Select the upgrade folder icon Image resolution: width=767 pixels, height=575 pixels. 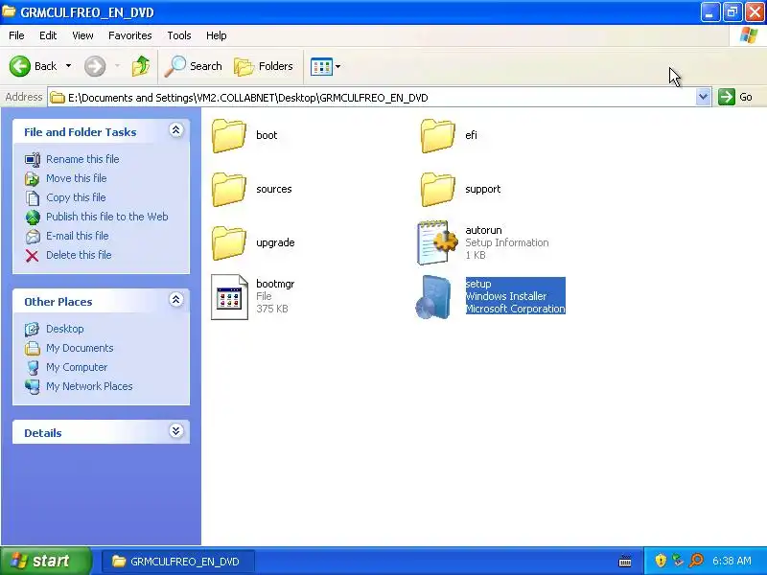(x=229, y=243)
